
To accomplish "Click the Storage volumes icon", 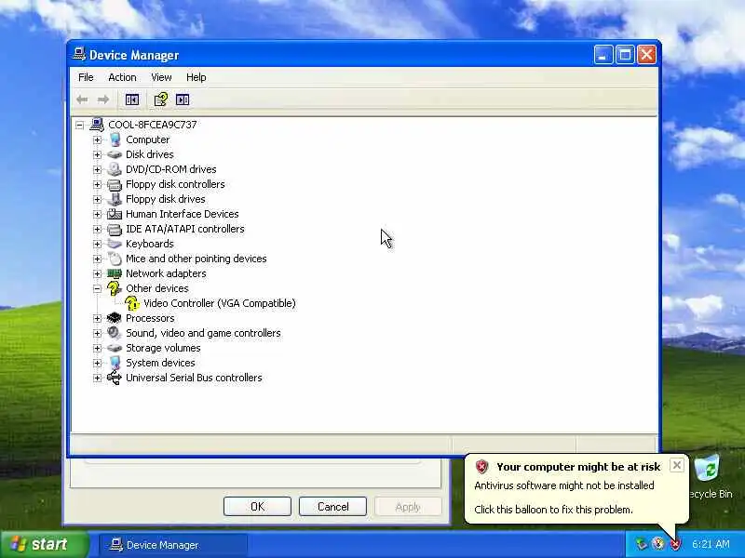I will pos(115,348).
